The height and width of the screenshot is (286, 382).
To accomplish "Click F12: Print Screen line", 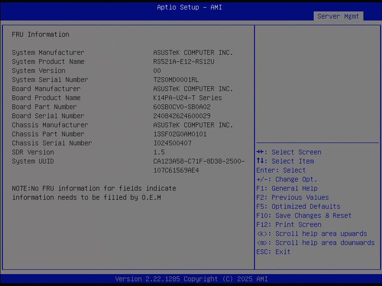I will click(289, 225).
